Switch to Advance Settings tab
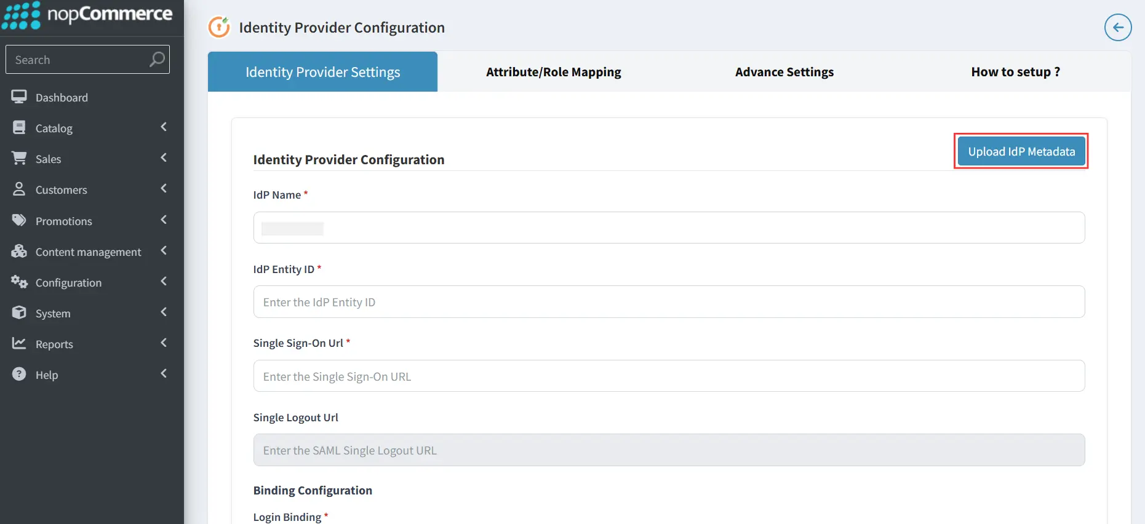Screen dimensions: 1145x524 (x=784, y=72)
